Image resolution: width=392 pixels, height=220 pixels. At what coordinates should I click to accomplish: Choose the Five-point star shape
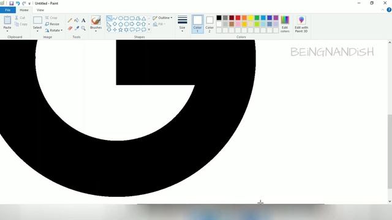point(121,30)
